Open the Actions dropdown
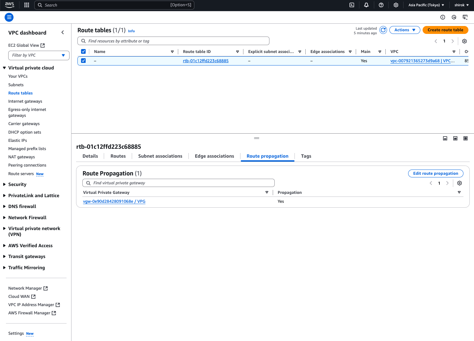 pyautogui.click(x=405, y=30)
